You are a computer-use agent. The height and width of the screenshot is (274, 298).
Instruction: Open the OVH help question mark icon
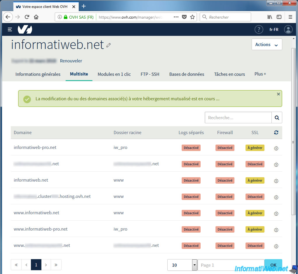pyautogui.click(x=259, y=29)
